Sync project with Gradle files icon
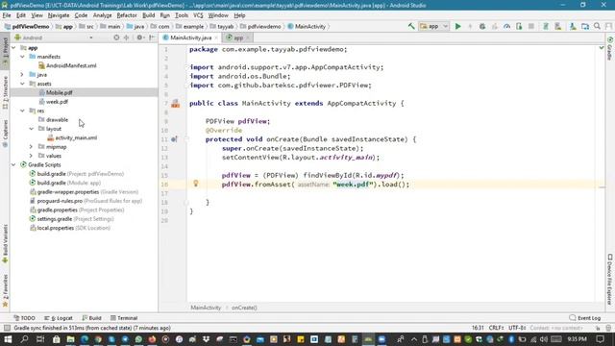This screenshot has height=346, width=615. 545,26
